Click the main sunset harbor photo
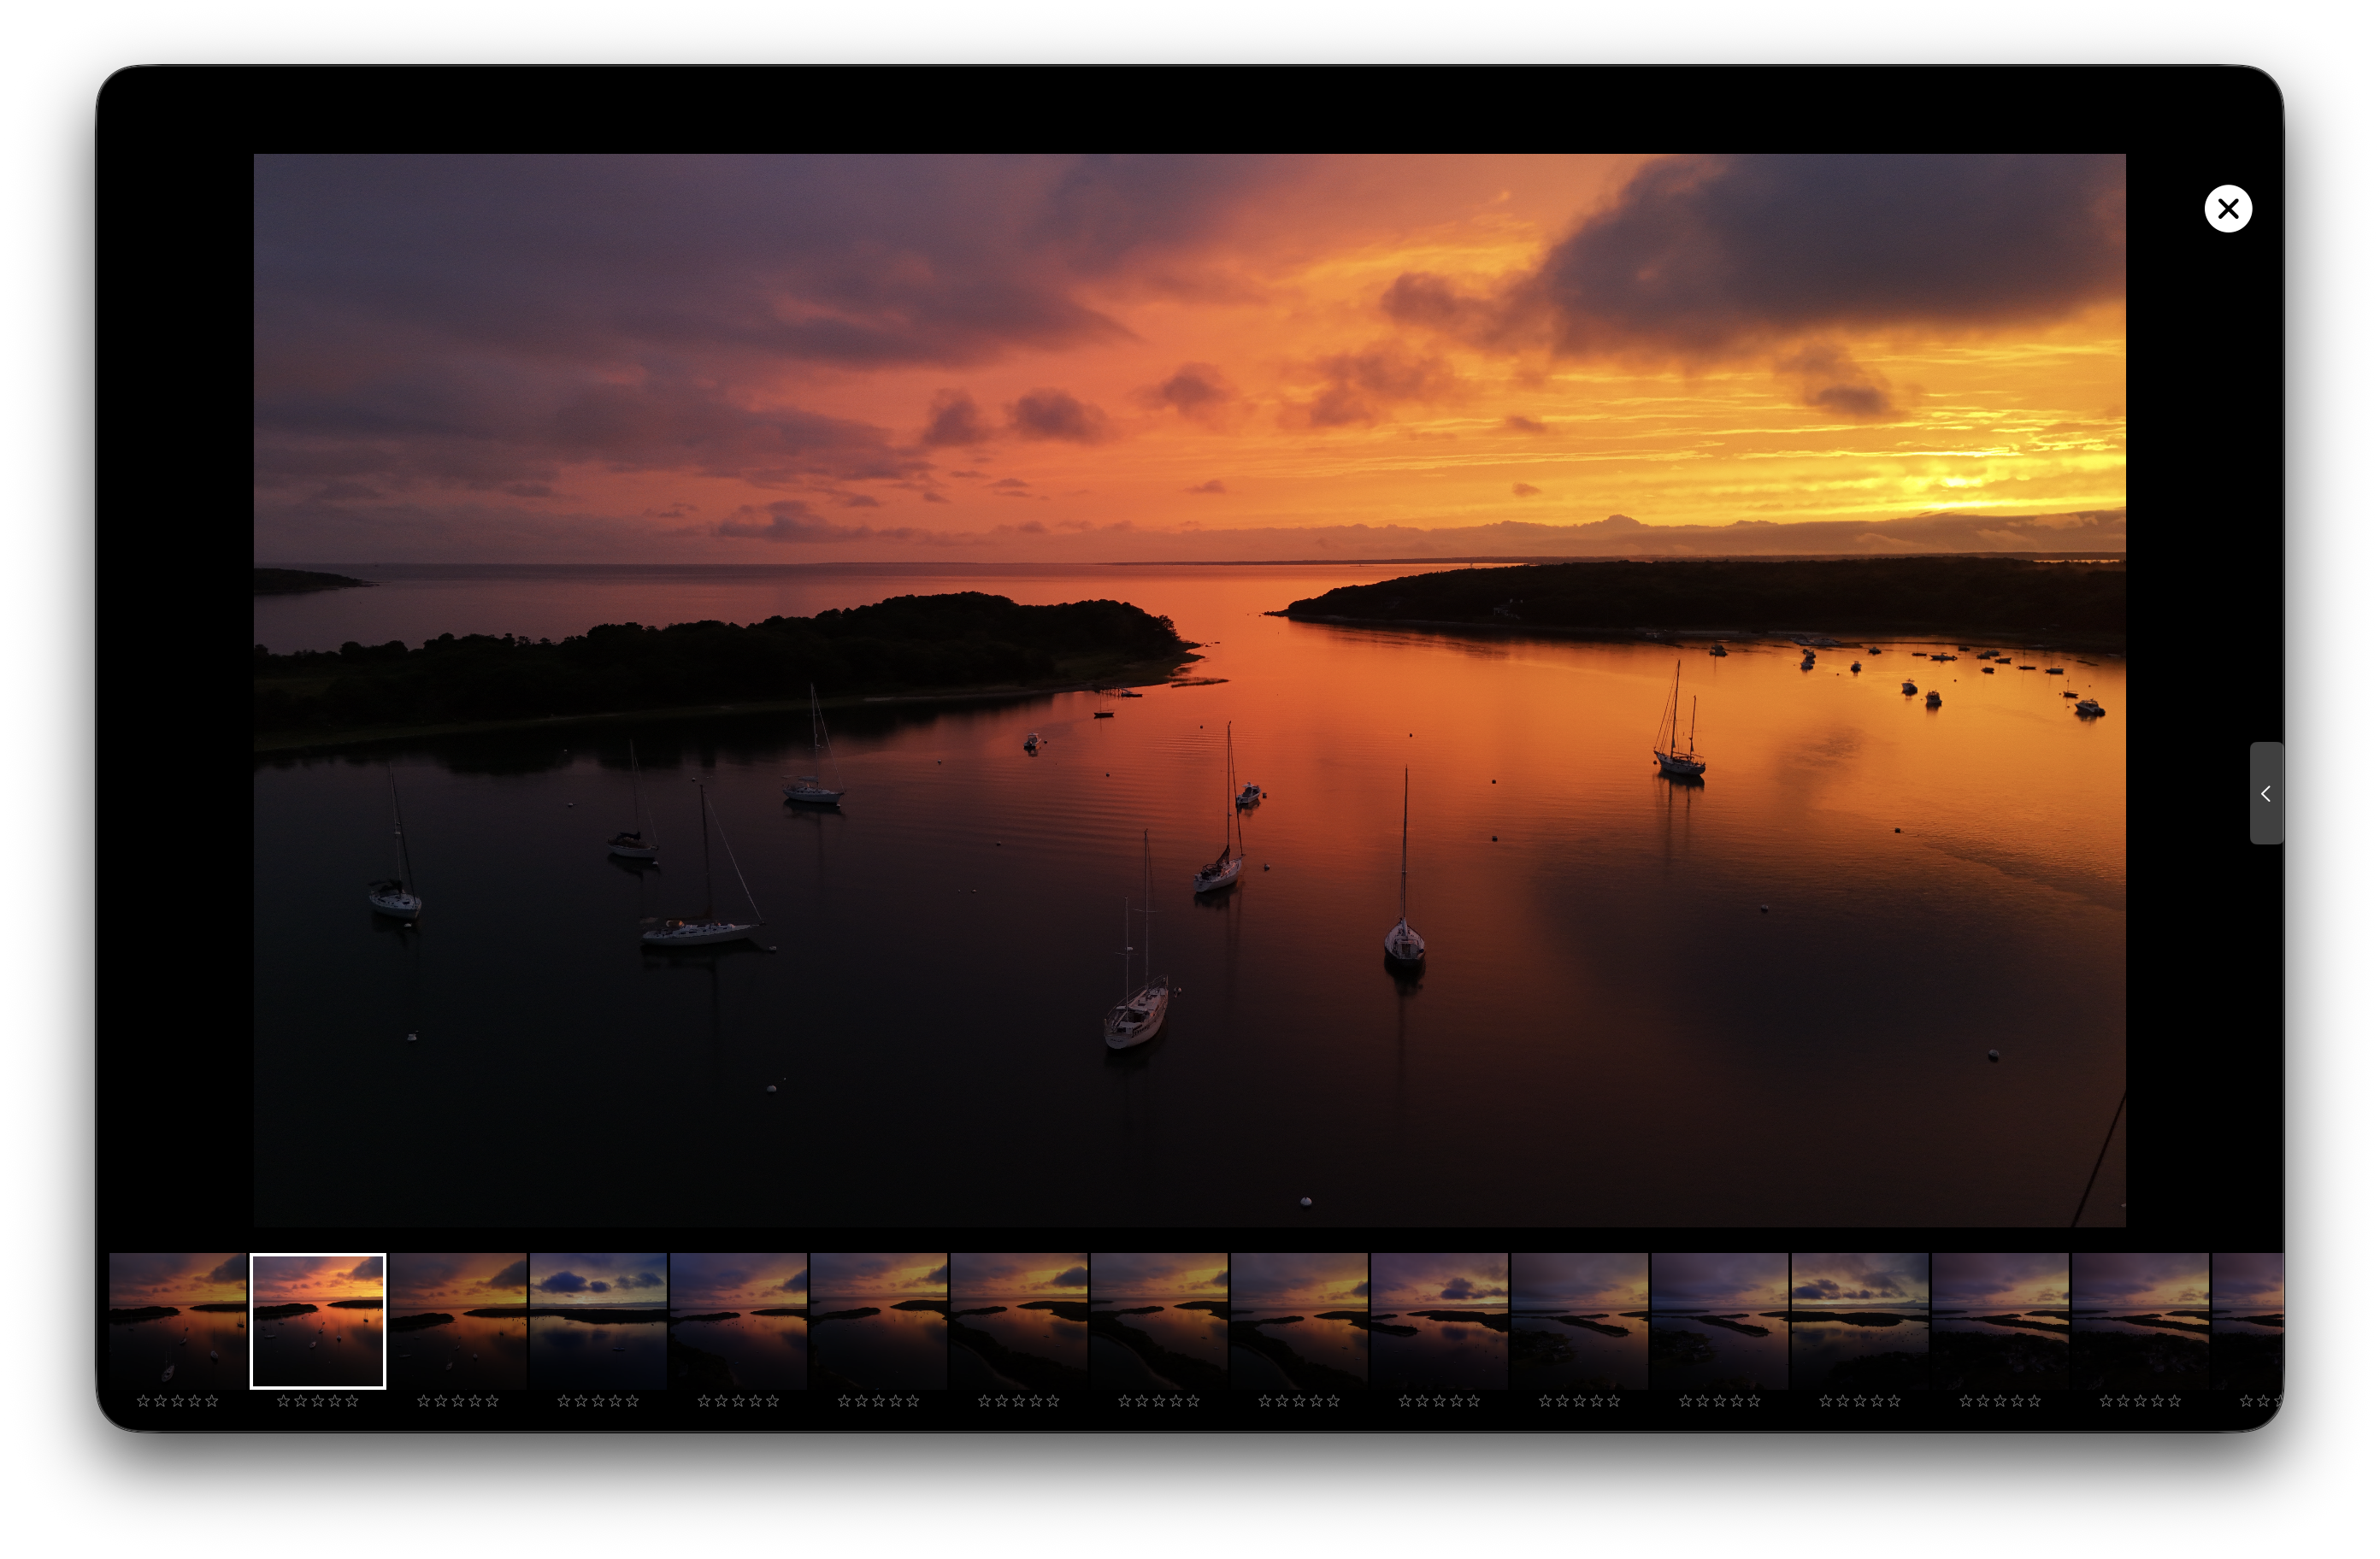 (1189, 690)
